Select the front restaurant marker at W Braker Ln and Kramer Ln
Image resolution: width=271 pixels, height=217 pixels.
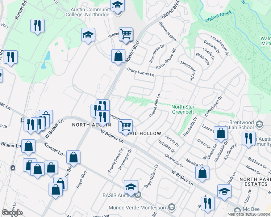[x=30, y=126]
